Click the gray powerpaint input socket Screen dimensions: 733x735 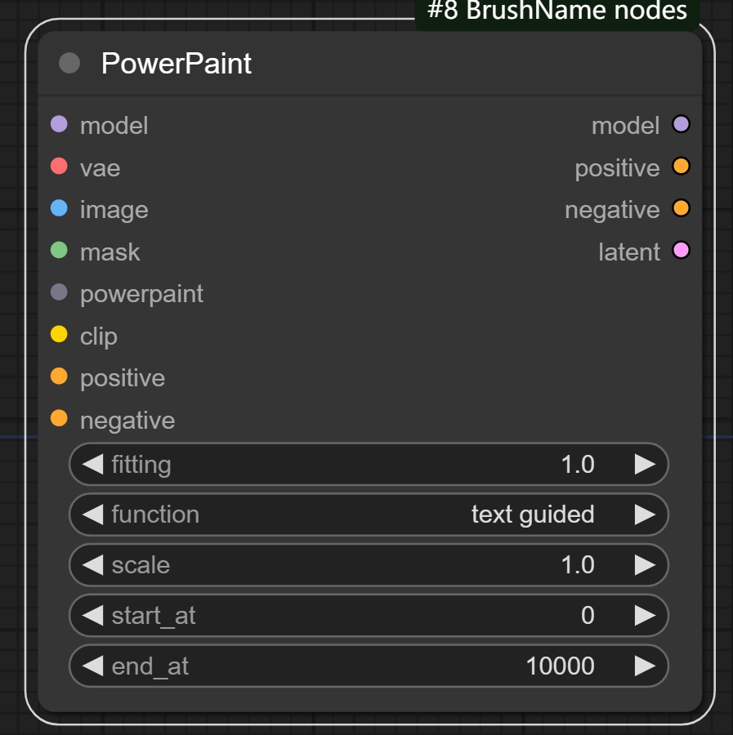[59, 292]
